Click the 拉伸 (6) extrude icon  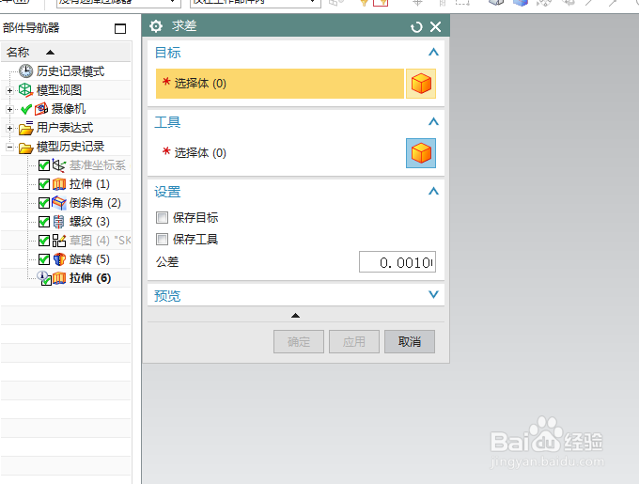[59, 278]
